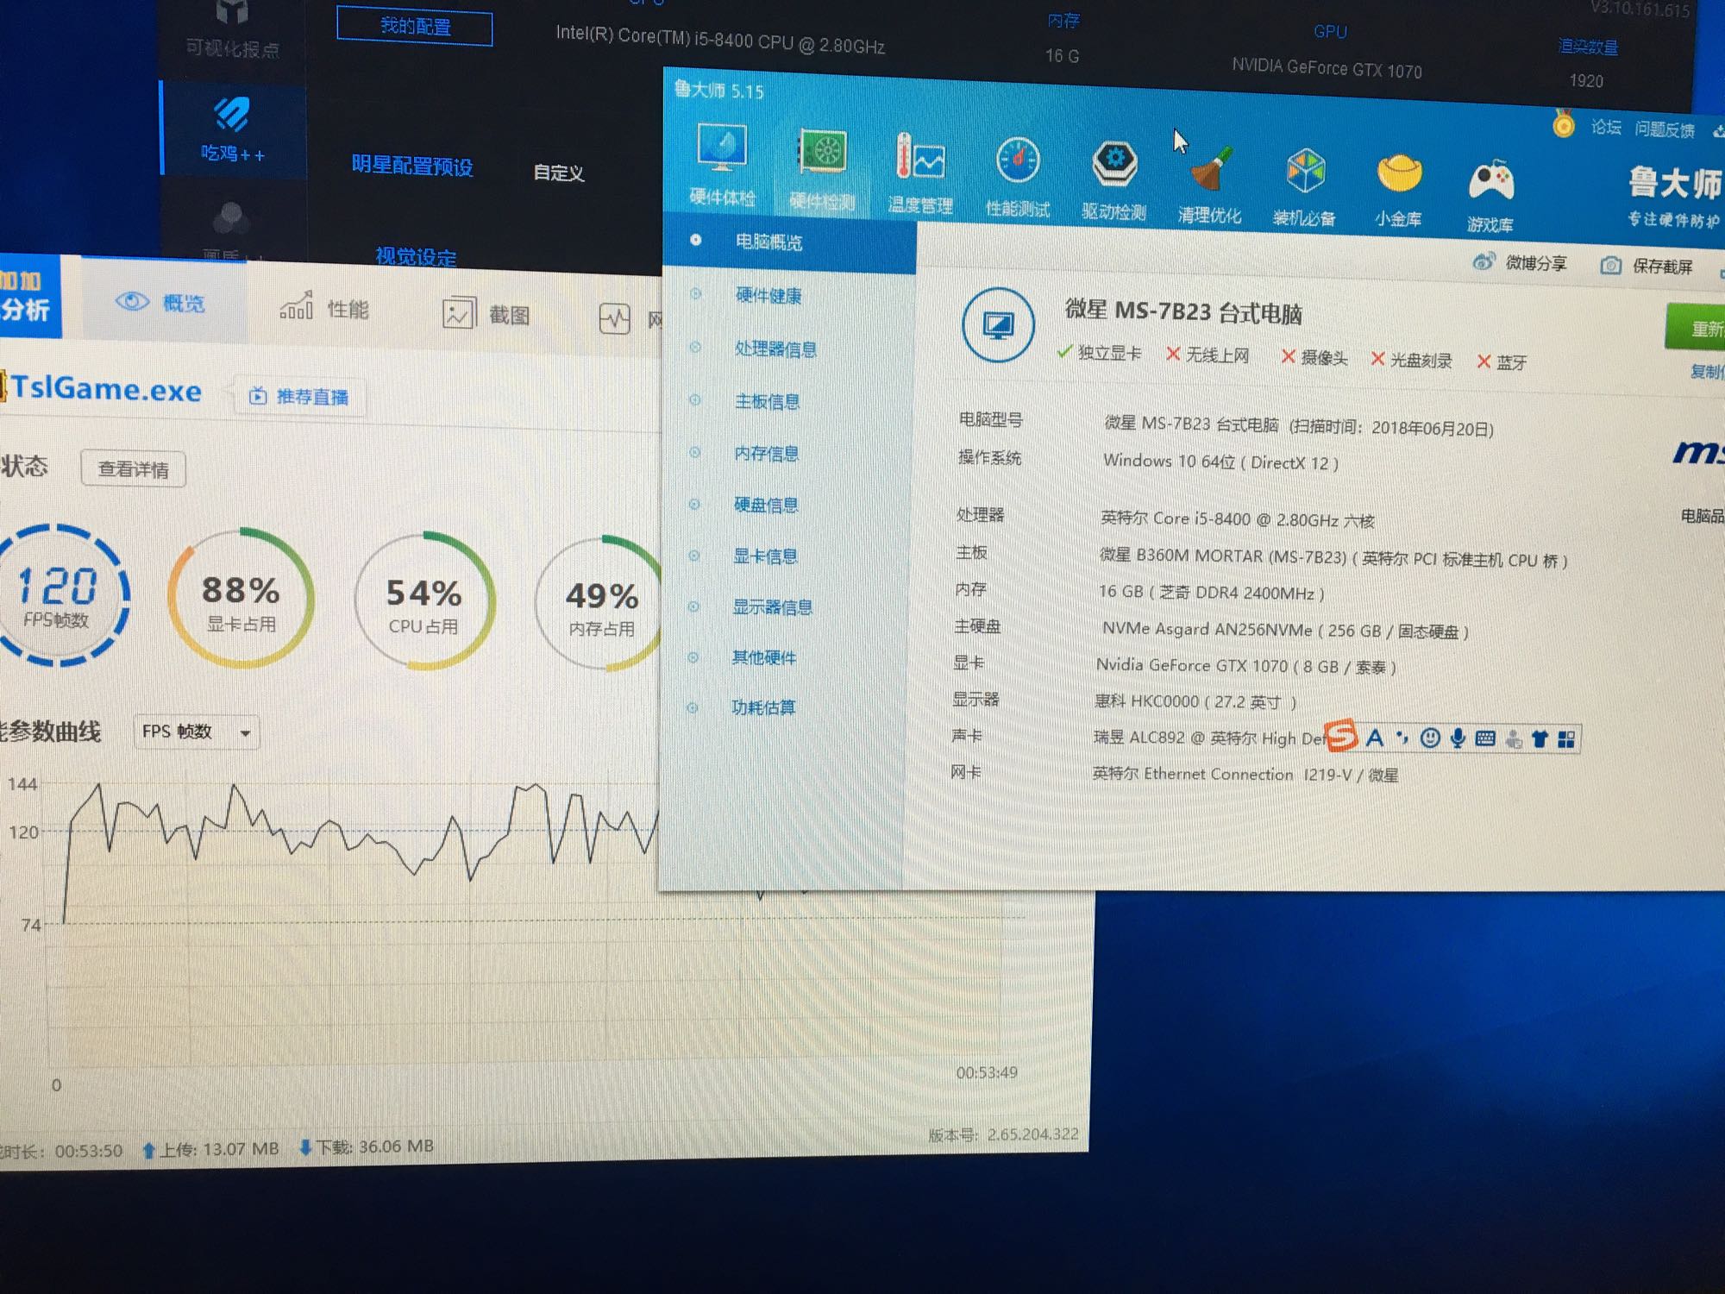Launch 性能测试 performance benchmark
Viewport: 1725px width, 1294px height.
pos(1018,177)
